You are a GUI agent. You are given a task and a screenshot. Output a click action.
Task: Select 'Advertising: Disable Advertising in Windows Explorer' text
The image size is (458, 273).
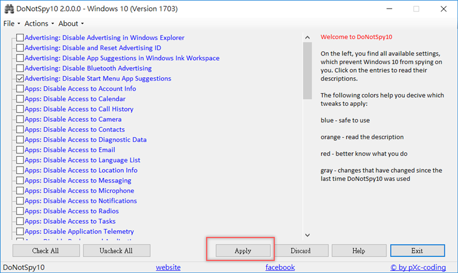pyautogui.click(x=105, y=38)
